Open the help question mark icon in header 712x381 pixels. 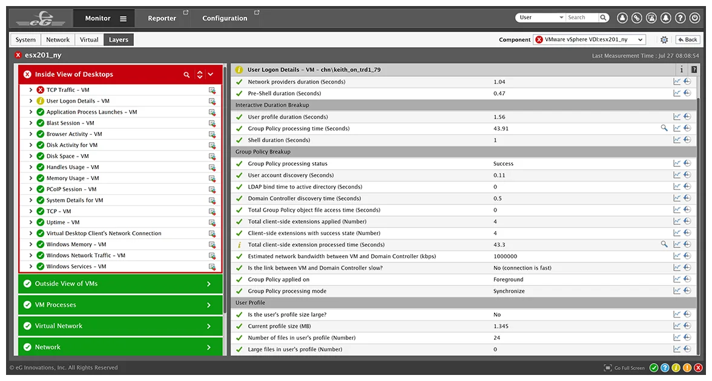(x=681, y=18)
